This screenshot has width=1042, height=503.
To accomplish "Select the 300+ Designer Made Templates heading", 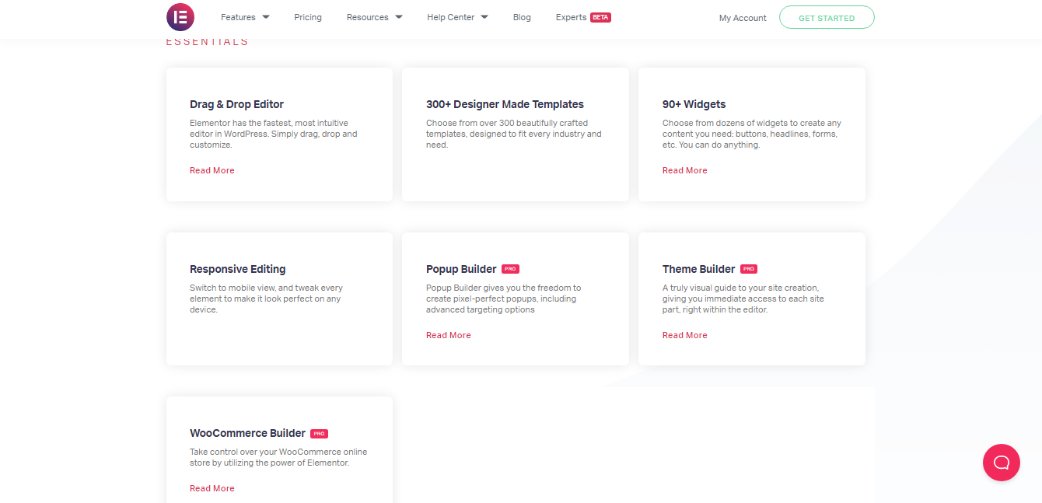I will [505, 104].
